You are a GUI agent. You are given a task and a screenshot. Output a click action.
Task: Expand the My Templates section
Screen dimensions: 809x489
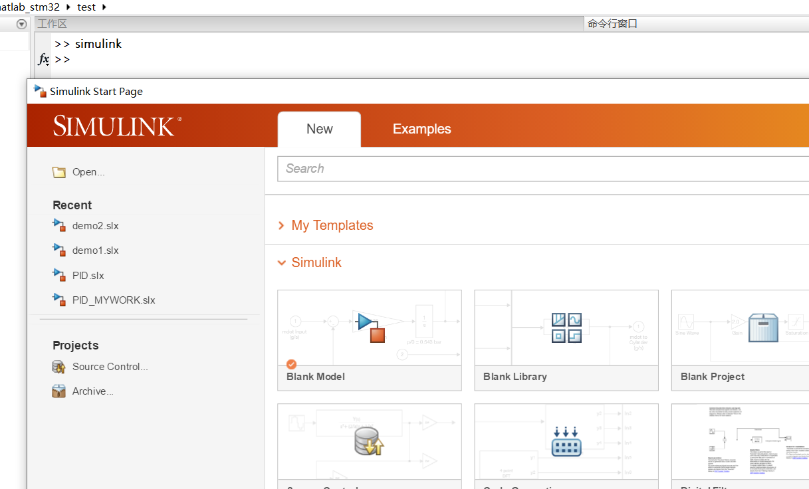pos(281,226)
